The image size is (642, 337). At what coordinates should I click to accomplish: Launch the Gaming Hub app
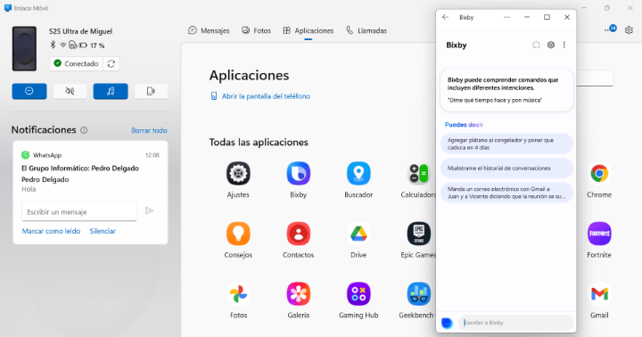click(x=358, y=294)
